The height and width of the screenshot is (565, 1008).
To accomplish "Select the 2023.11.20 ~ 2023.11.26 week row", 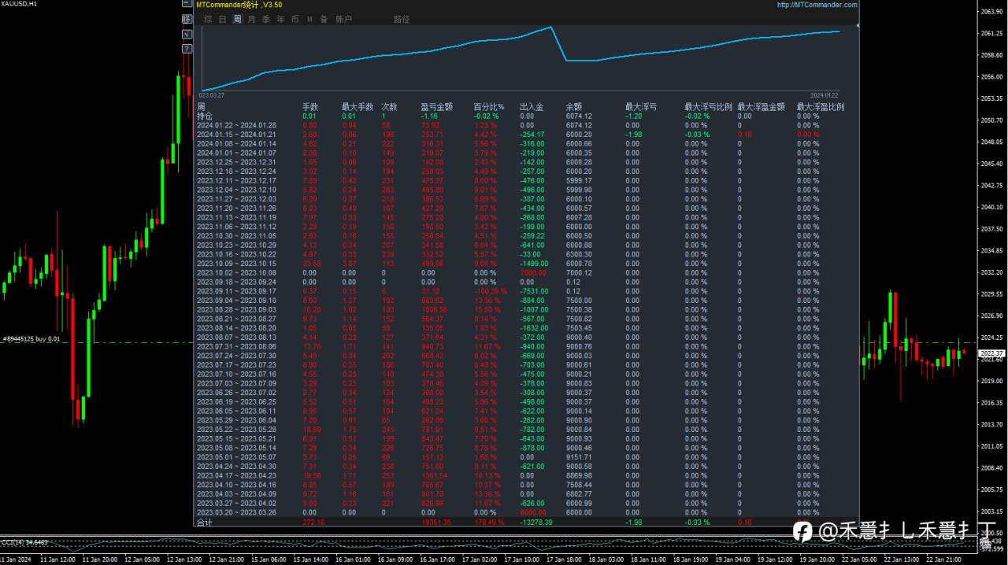I will point(526,208).
